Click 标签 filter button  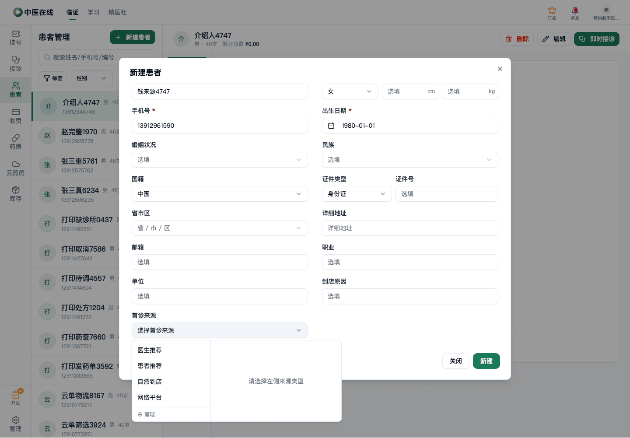click(x=53, y=78)
